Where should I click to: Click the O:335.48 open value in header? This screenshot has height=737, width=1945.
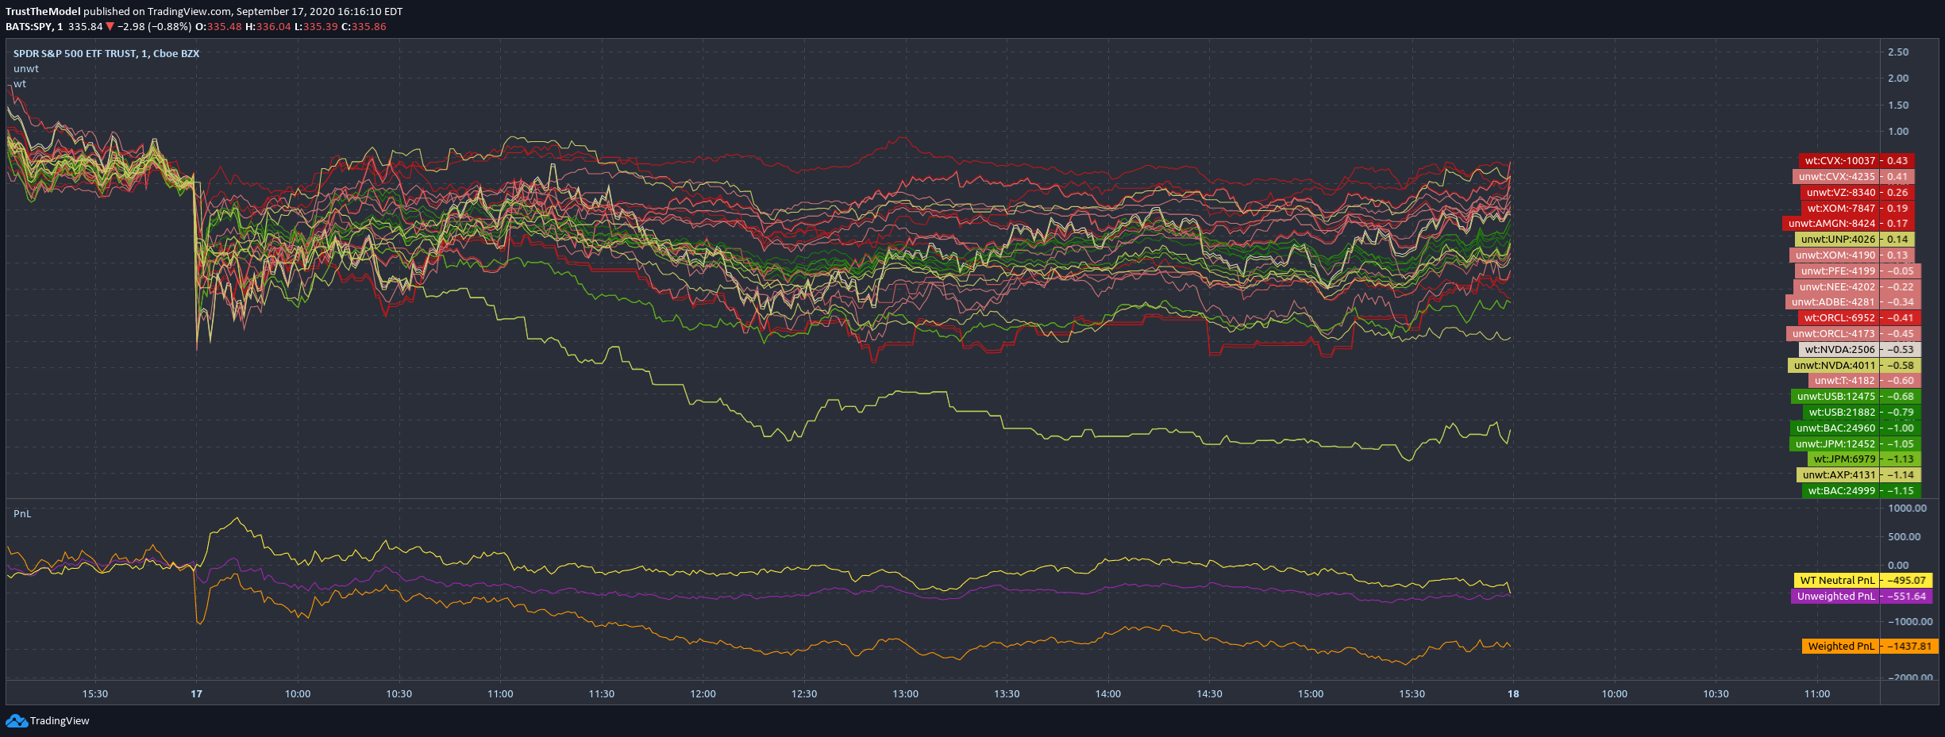pyautogui.click(x=218, y=26)
